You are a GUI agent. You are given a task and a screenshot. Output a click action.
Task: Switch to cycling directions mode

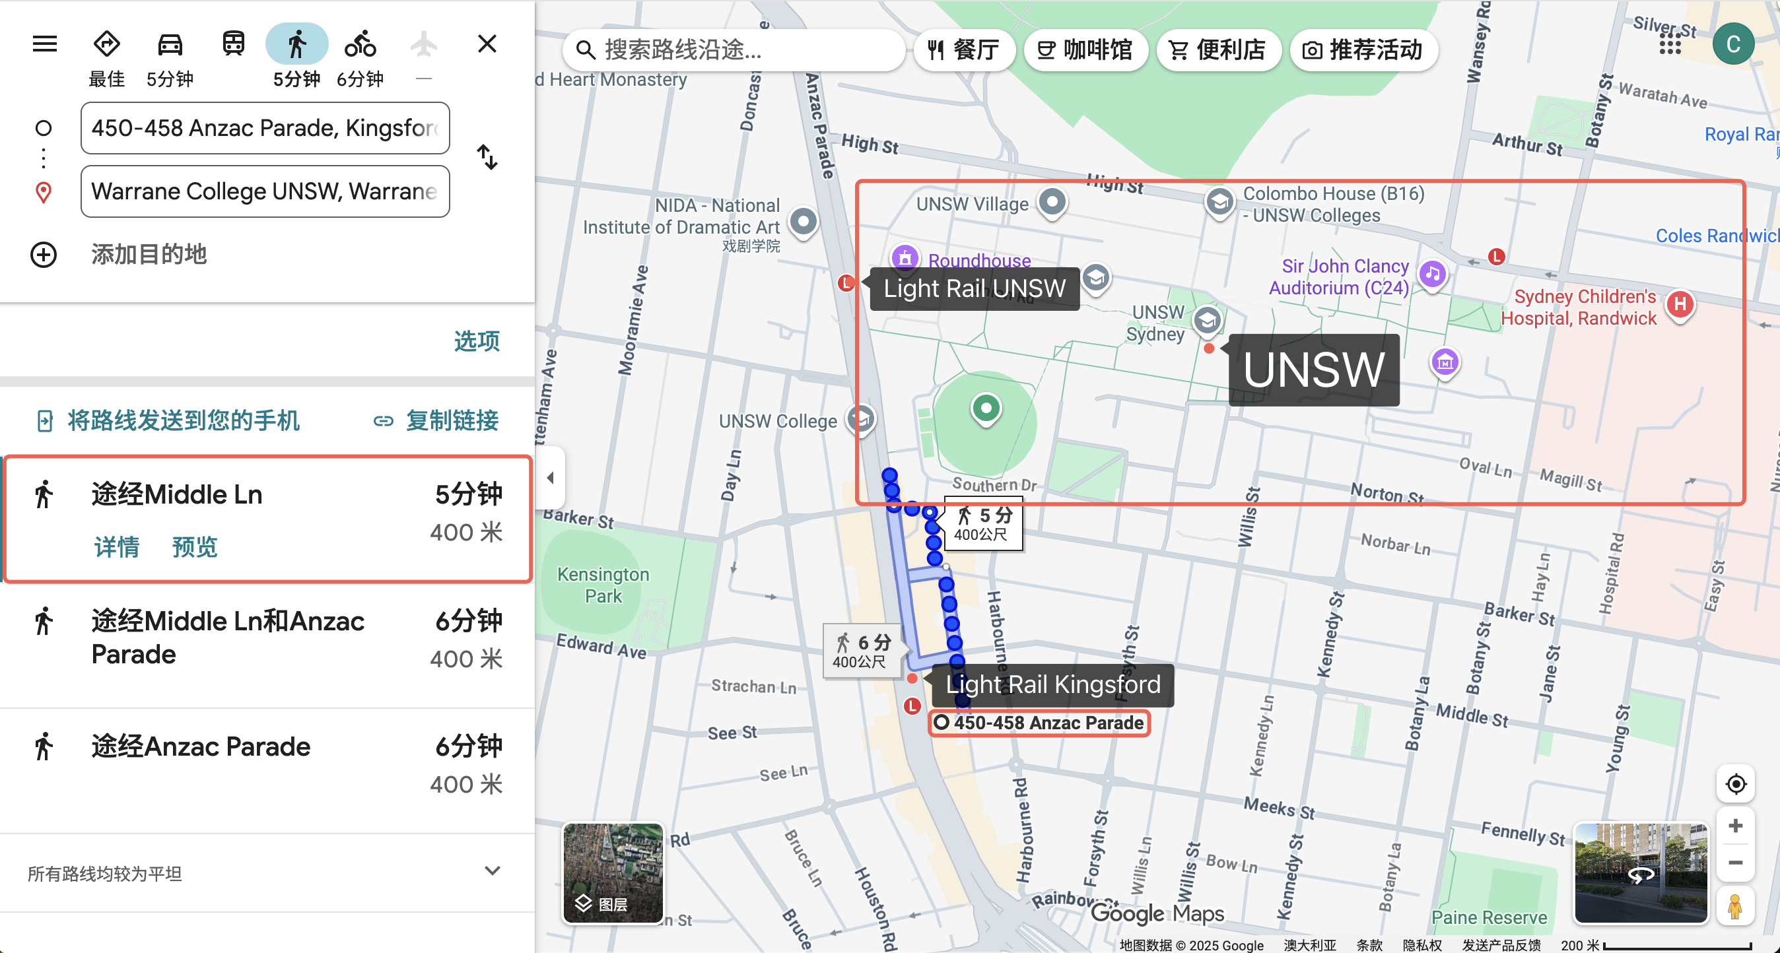tap(360, 44)
